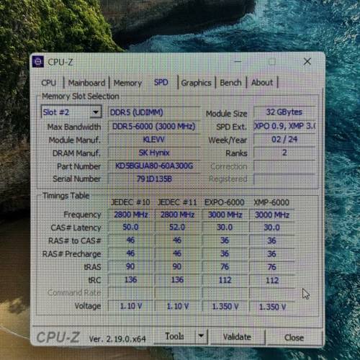This screenshot has height=360, width=360.
Task: Click XMP-6000 RAS# Precharge value 36
Action: [271, 253]
